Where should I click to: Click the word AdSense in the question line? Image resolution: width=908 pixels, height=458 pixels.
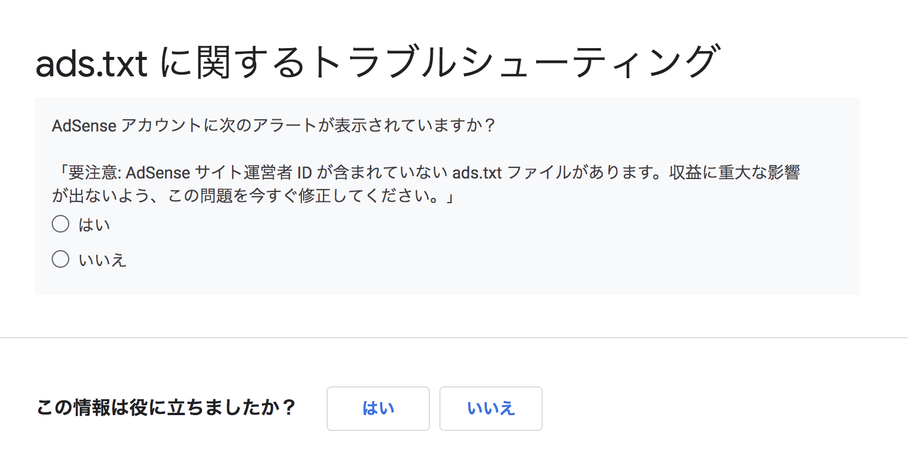pyautogui.click(x=84, y=126)
